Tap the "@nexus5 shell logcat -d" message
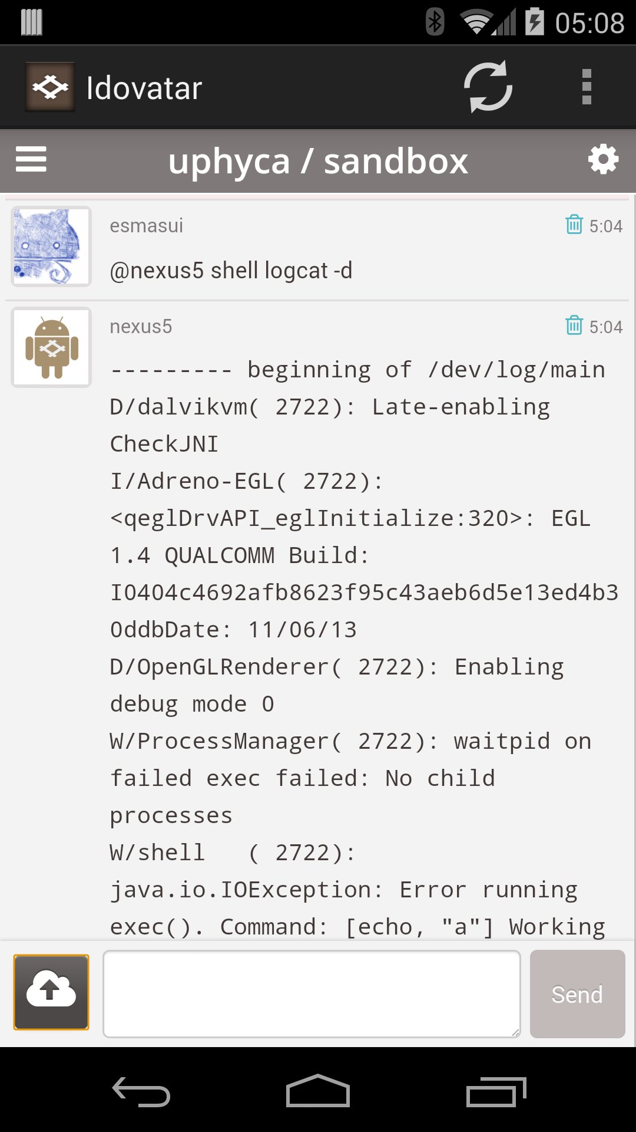This screenshot has height=1132, width=636. [x=231, y=271]
